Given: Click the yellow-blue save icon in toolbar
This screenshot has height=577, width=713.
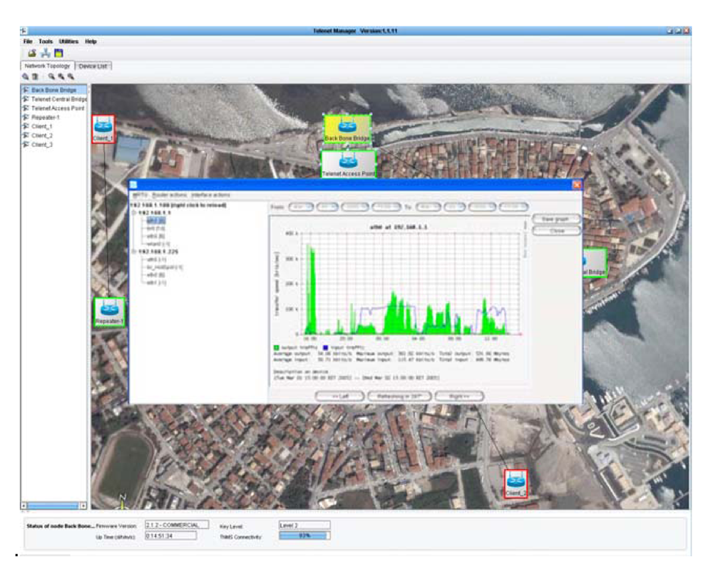Looking at the screenshot, I should 58,53.
